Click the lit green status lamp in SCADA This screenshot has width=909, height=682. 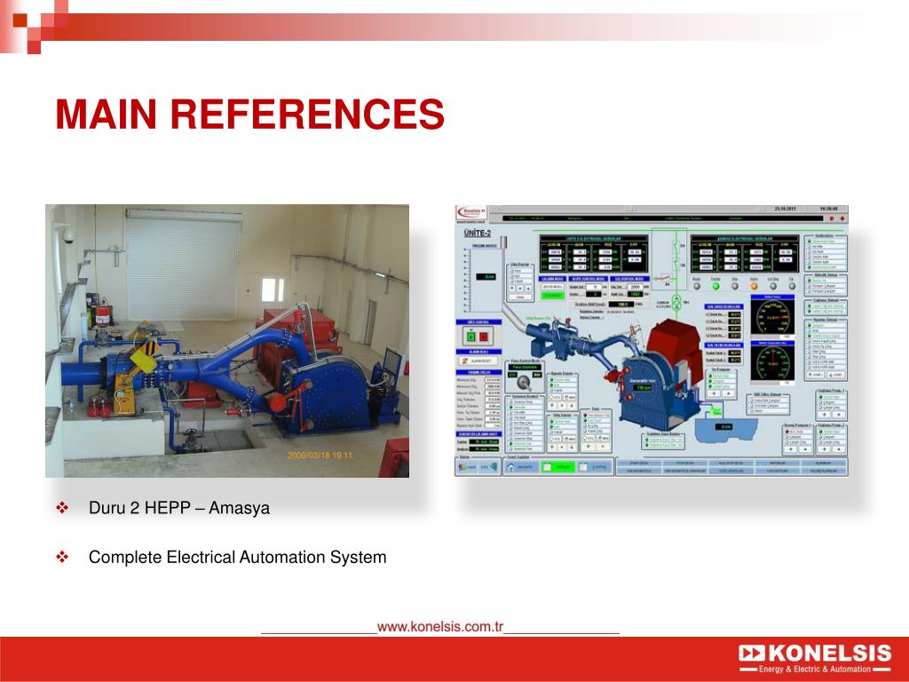tap(716, 286)
